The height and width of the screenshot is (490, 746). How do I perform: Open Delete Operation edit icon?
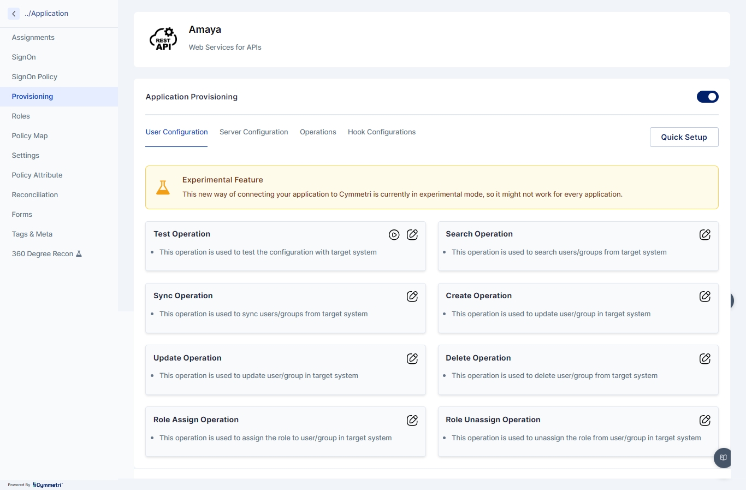click(x=705, y=358)
